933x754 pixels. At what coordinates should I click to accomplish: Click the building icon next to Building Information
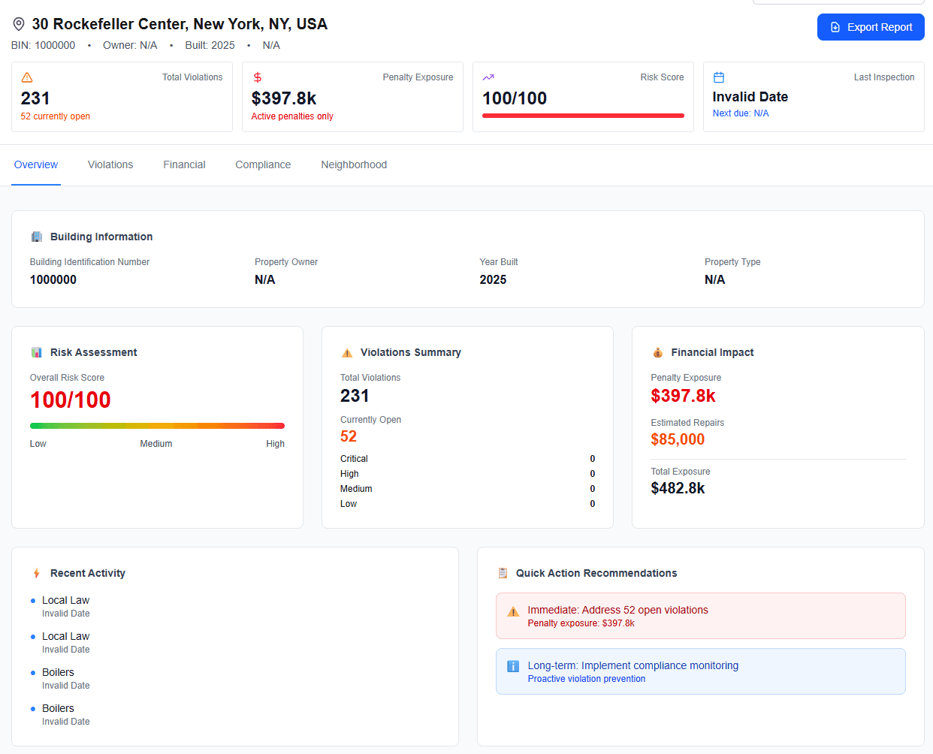[x=37, y=237]
